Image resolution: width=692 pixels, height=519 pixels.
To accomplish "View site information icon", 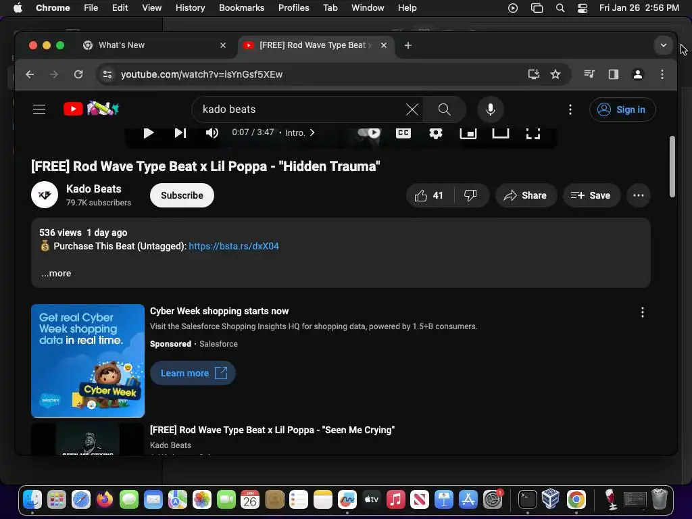I will tap(107, 74).
